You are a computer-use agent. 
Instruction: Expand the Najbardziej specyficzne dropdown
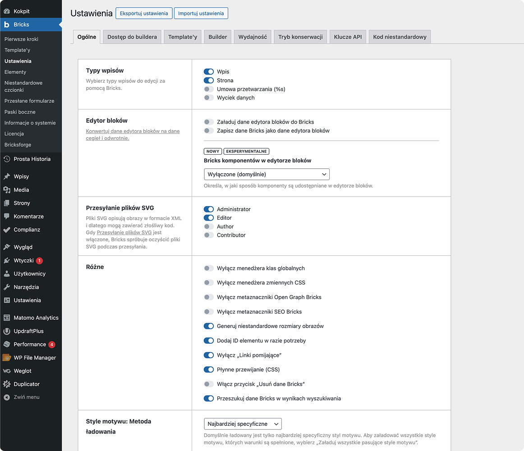pos(243,424)
